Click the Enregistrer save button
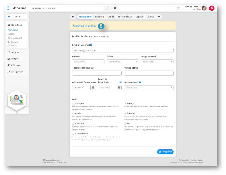 point(165,152)
